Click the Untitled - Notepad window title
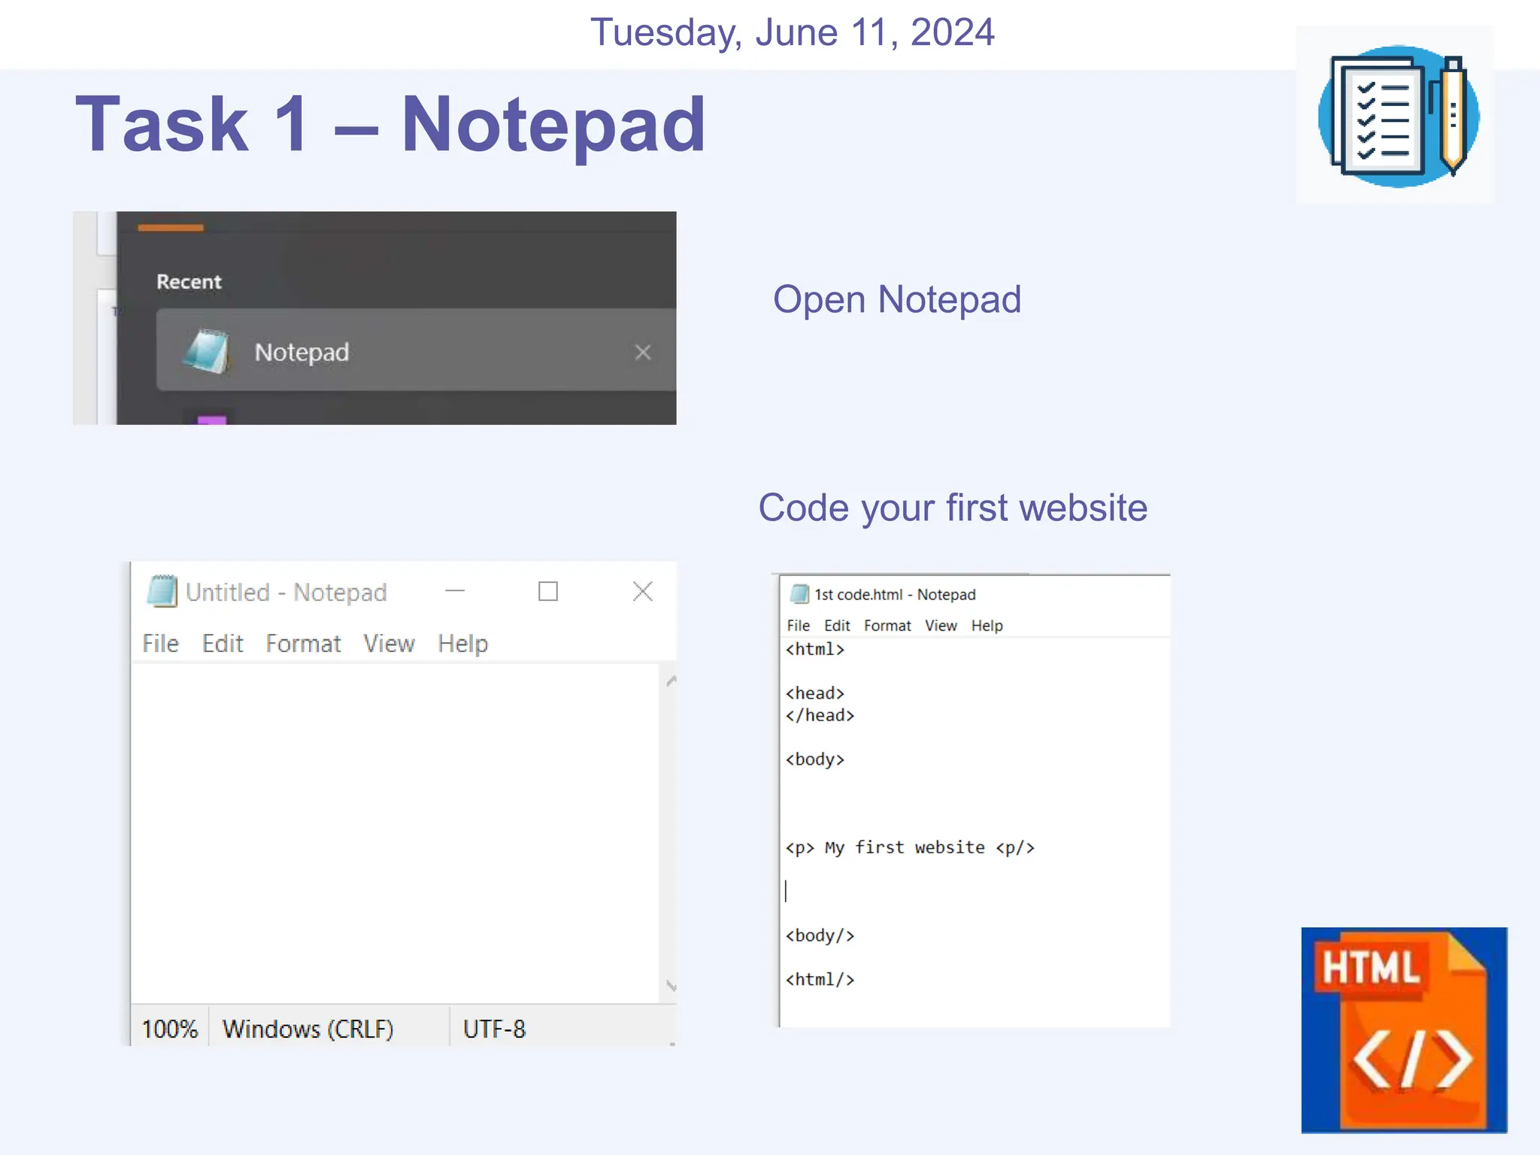The image size is (1540, 1155). point(286,593)
